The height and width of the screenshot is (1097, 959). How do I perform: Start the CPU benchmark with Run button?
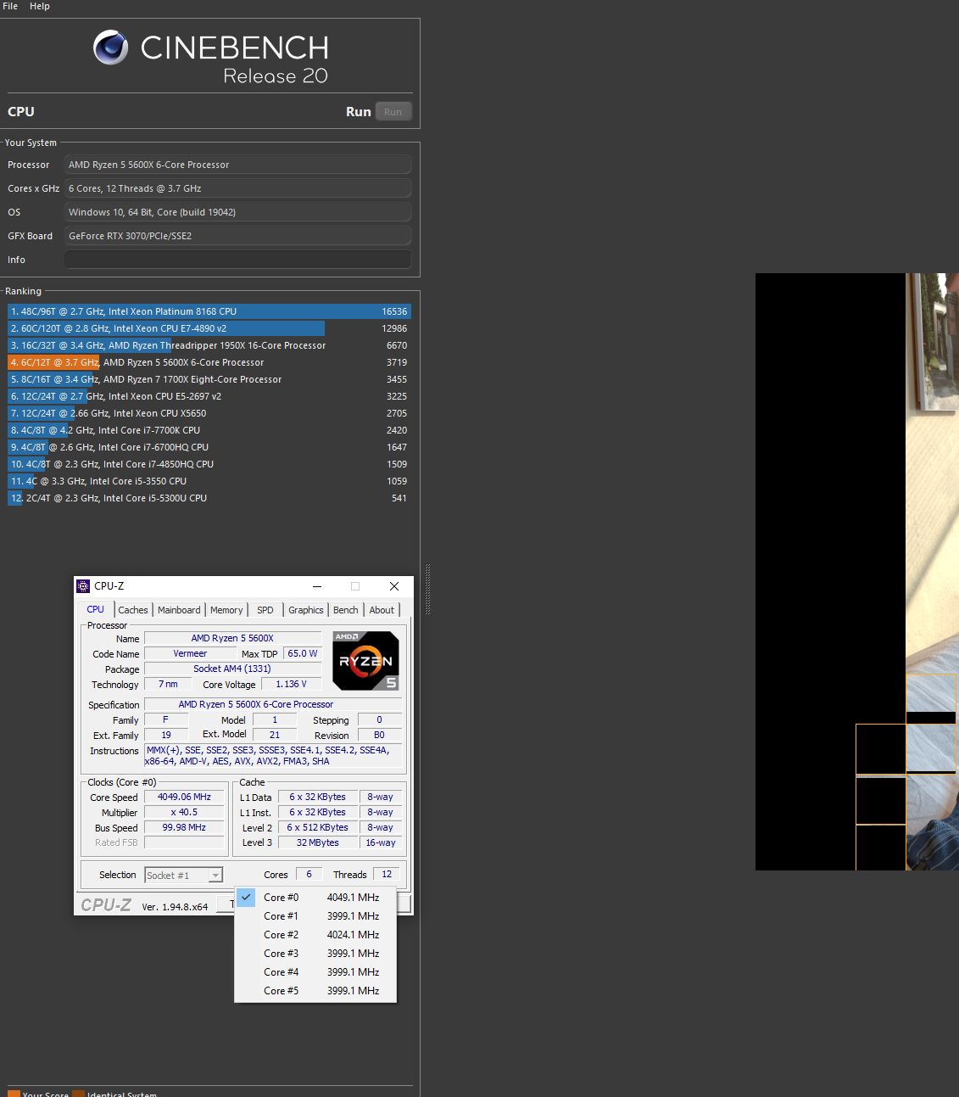pos(393,112)
